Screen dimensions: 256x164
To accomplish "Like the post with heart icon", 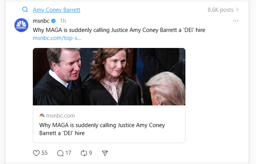I will [37, 153].
